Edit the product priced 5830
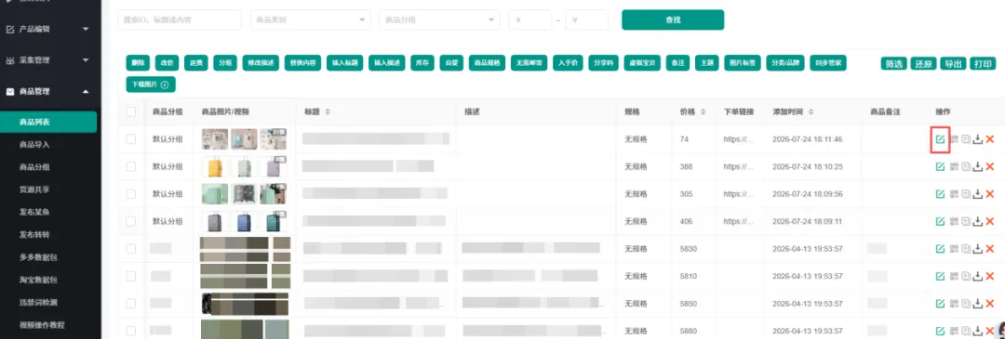 tap(940, 248)
